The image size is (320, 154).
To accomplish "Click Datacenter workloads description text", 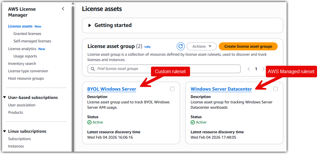I will pyautogui.click(x=231, y=105).
